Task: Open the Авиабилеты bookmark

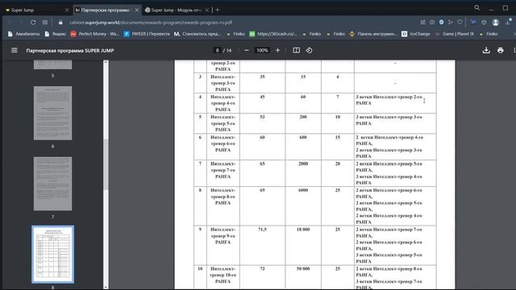Action: click(23, 34)
